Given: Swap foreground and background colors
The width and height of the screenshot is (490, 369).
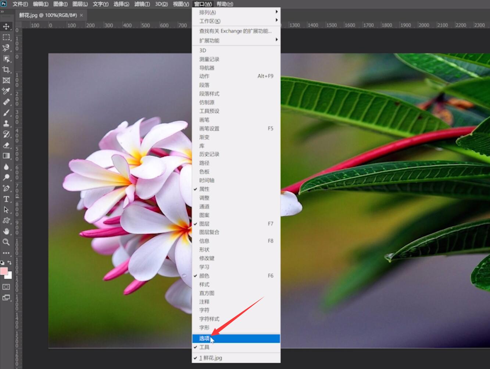Looking at the screenshot, I should pos(10,263).
